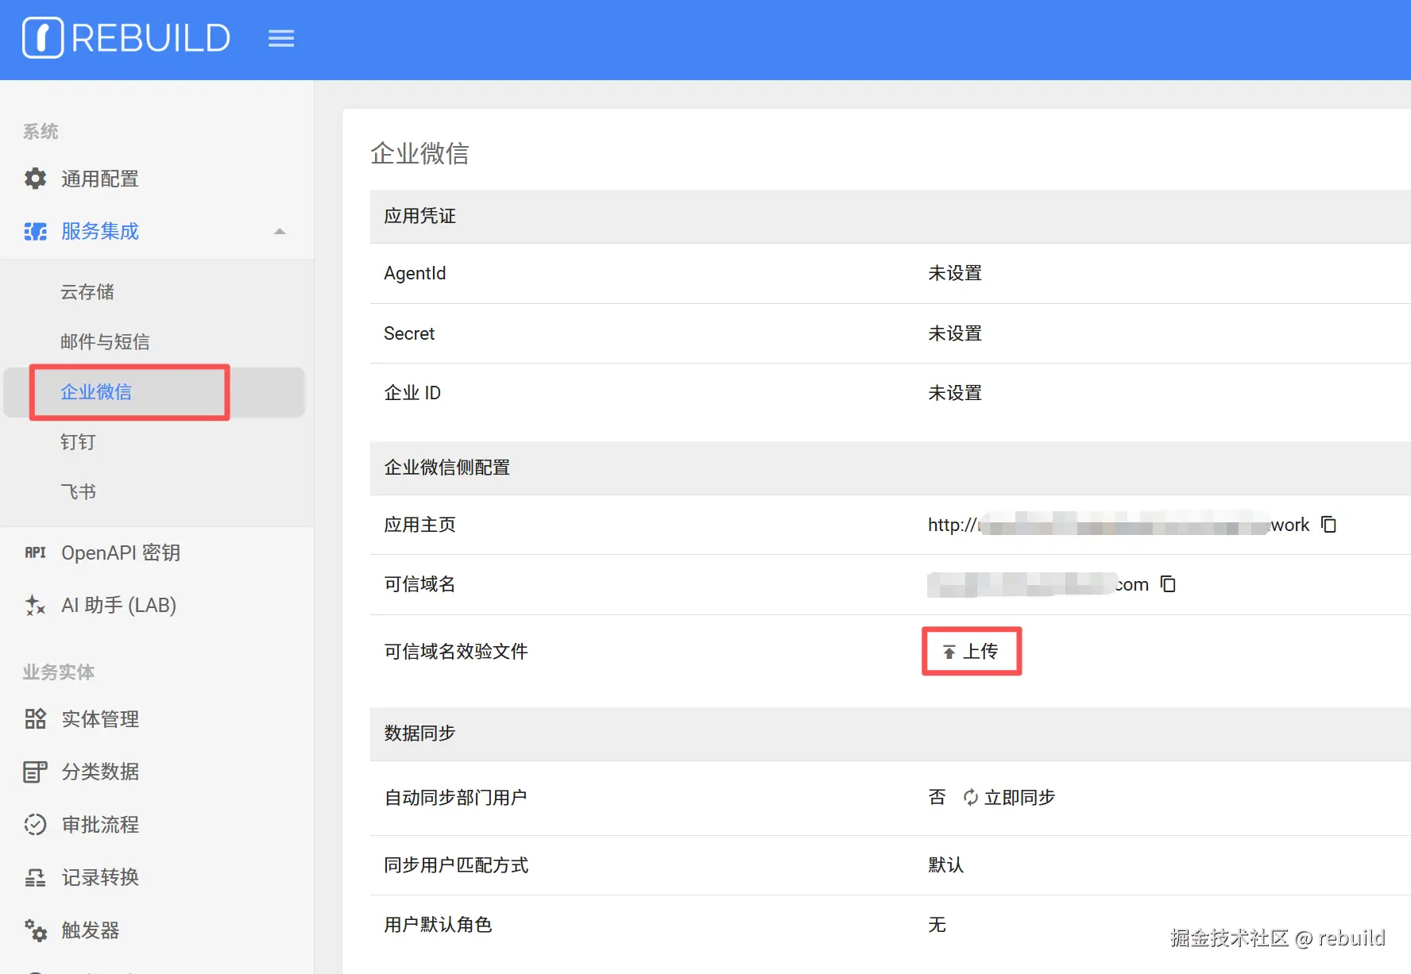Viewport: 1411px width, 974px height.
Task: Click the 自动同步部门用户 value 否
Action: point(937,797)
